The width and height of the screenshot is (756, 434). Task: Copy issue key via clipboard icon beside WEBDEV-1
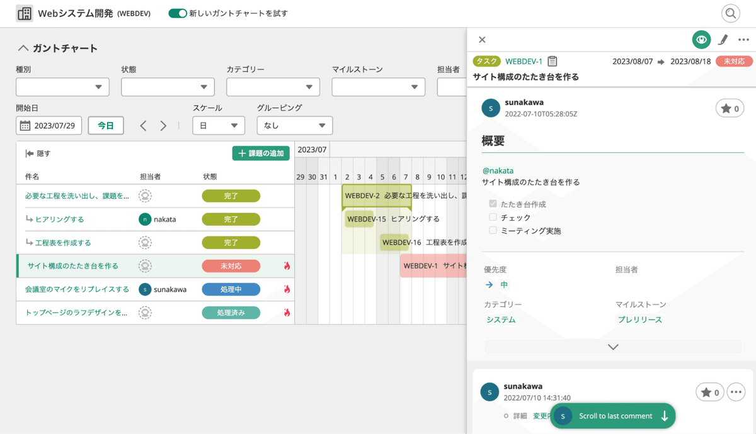point(553,61)
